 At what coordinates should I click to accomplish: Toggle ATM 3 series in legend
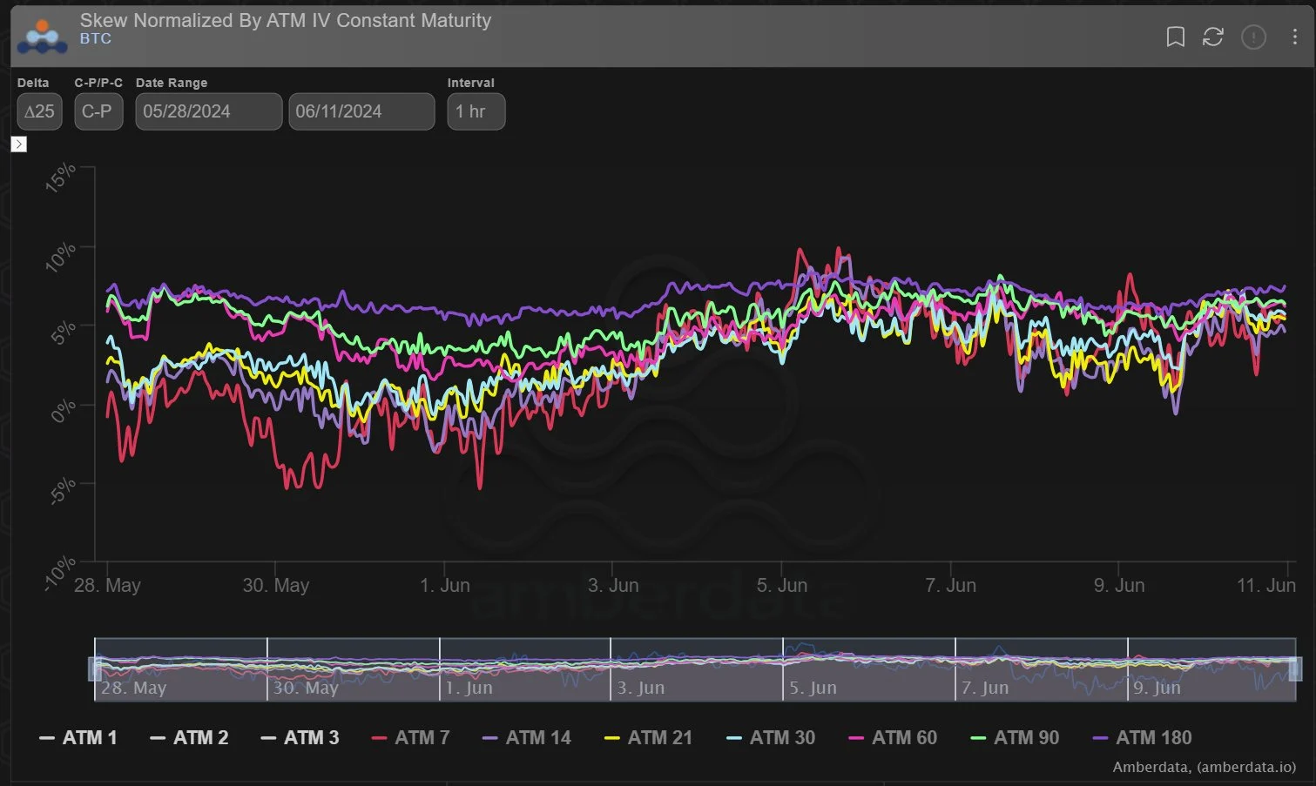300,737
